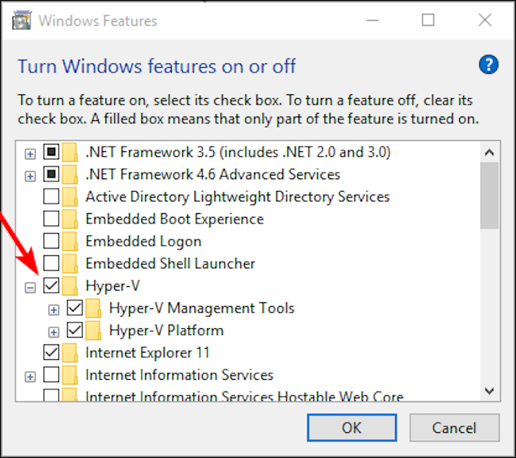This screenshot has width=516, height=458.
Task: Select "Active Directory Lightweight Directory Services" label
Action: click(237, 197)
